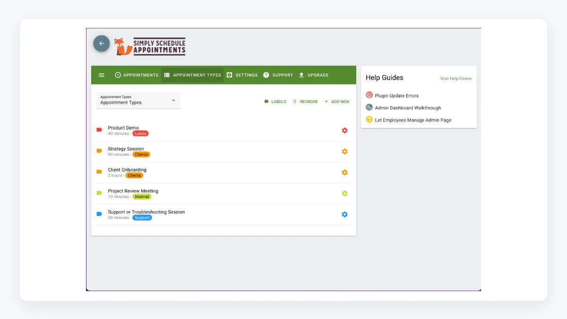The height and width of the screenshot is (319, 567).
Task: Switch to Appointment Types tab
Action: coord(192,75)
